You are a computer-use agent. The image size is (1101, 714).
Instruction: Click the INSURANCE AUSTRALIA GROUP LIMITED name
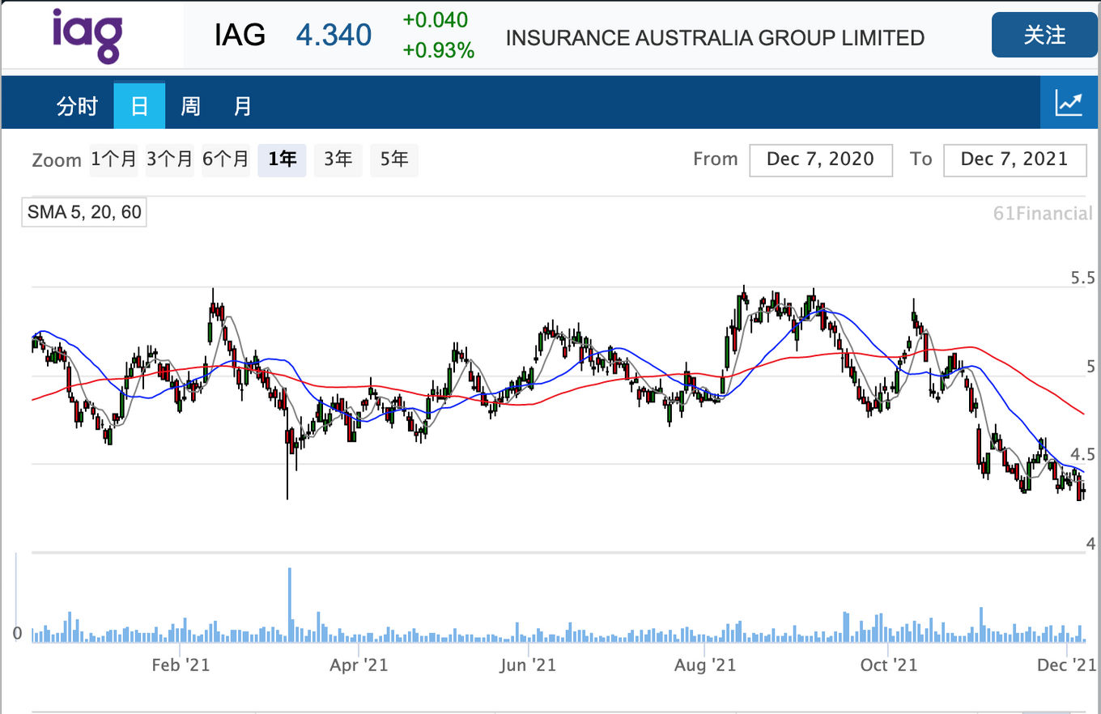pyautogui.click(x=715, y=38)
